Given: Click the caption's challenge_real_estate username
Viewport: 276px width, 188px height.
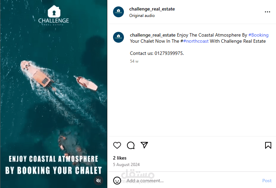Looking at the screenshot, I should 153,35.
